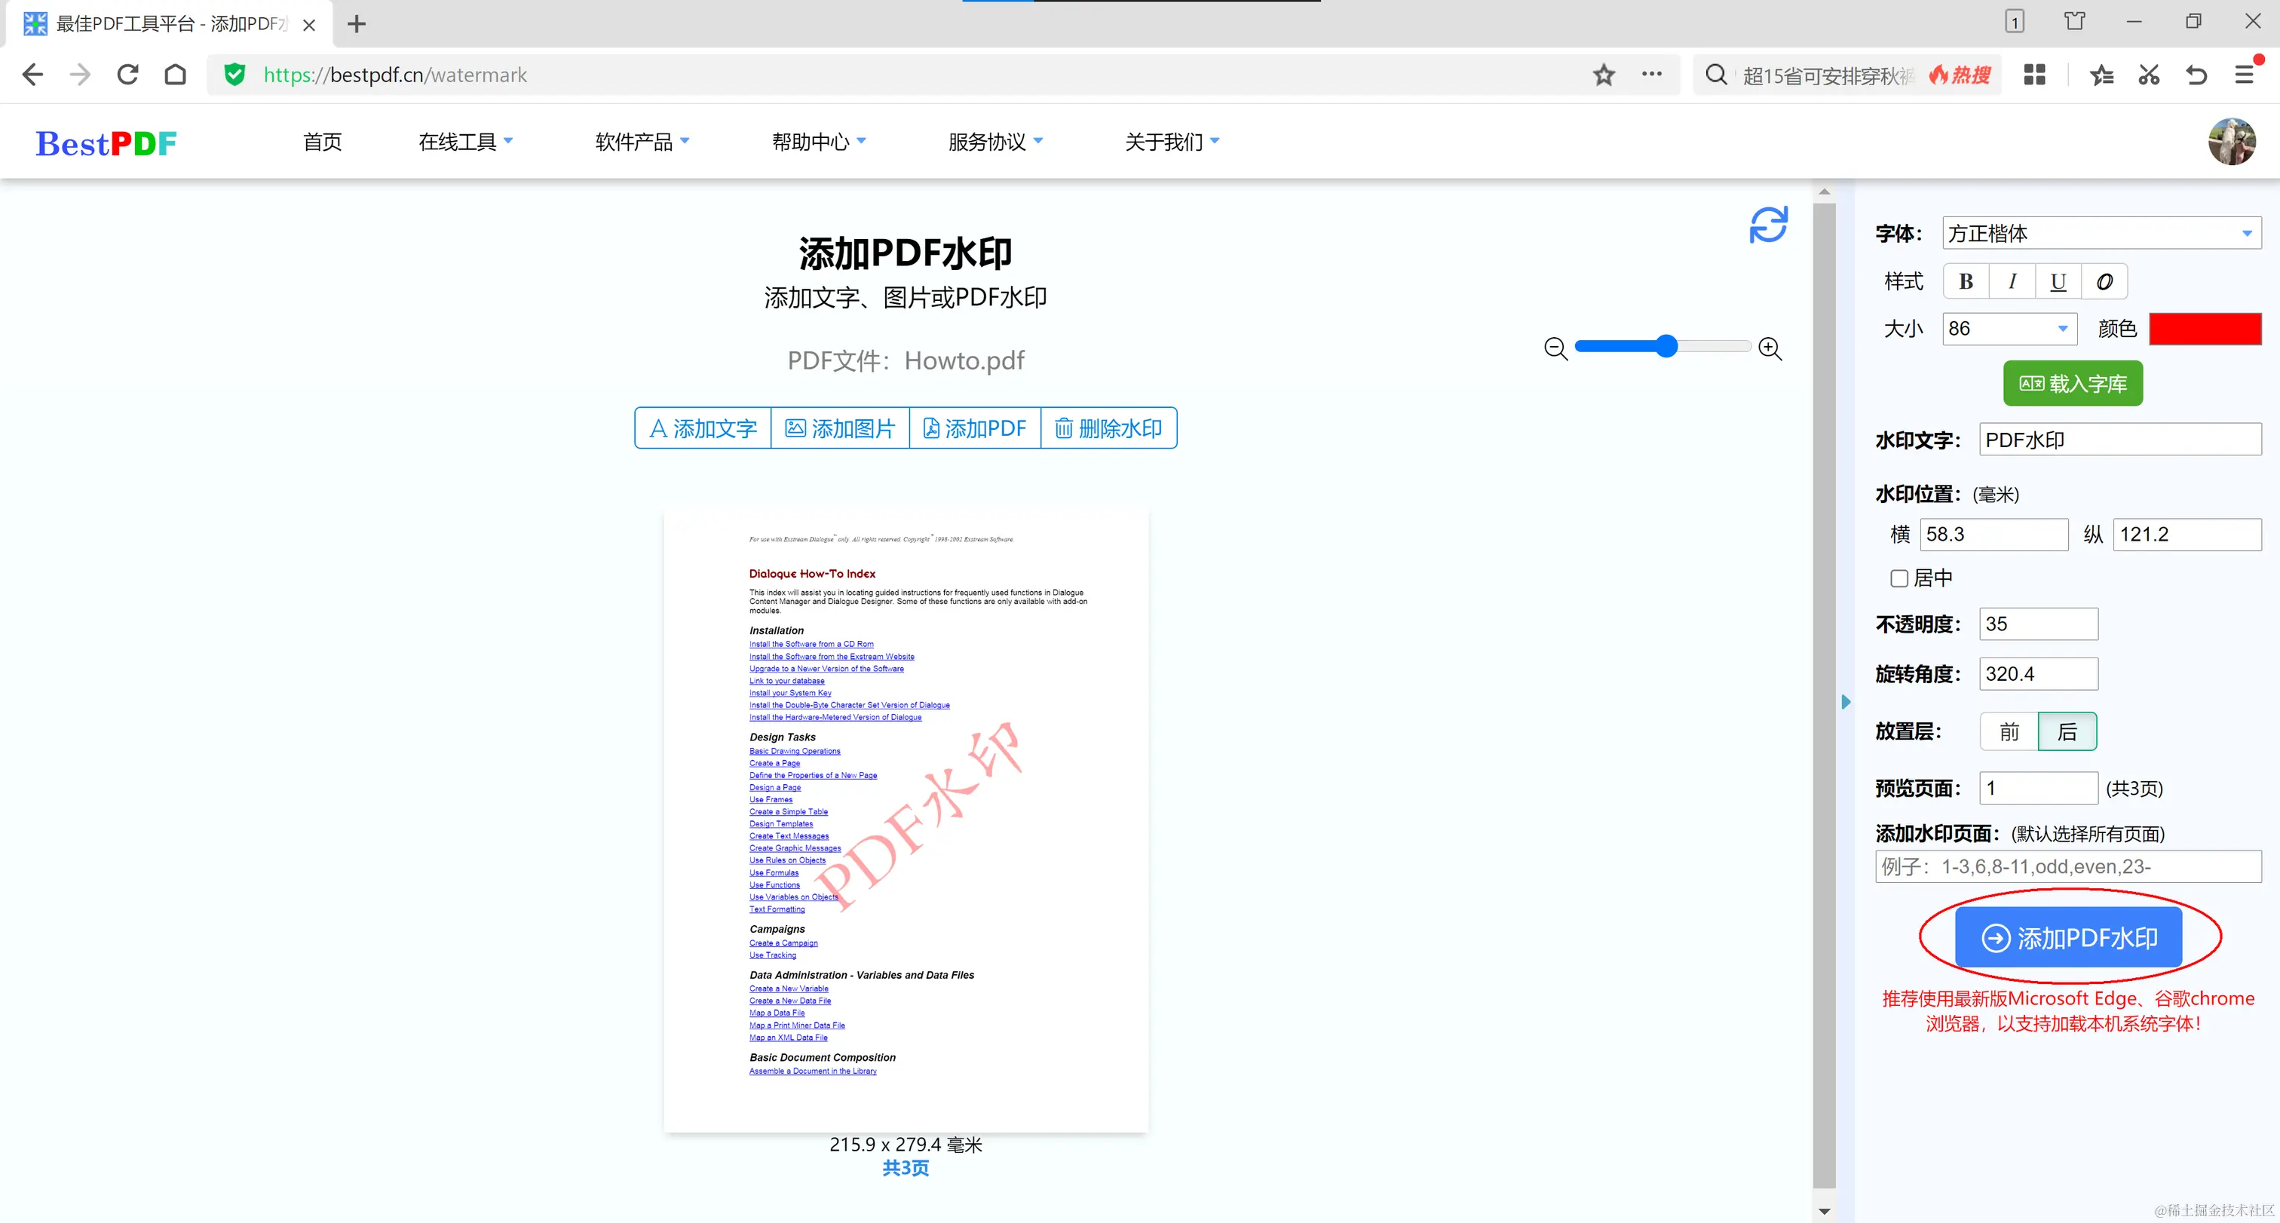2280x1223 pixels.
Task: Click the green 载入字库 button
Action: (x=2073, y=383)
